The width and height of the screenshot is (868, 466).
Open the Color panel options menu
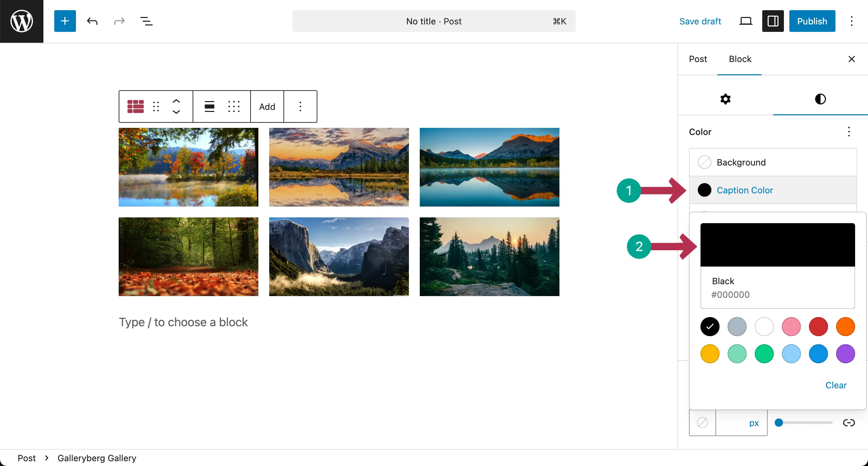pyautogui.click(x=849, y=132)
